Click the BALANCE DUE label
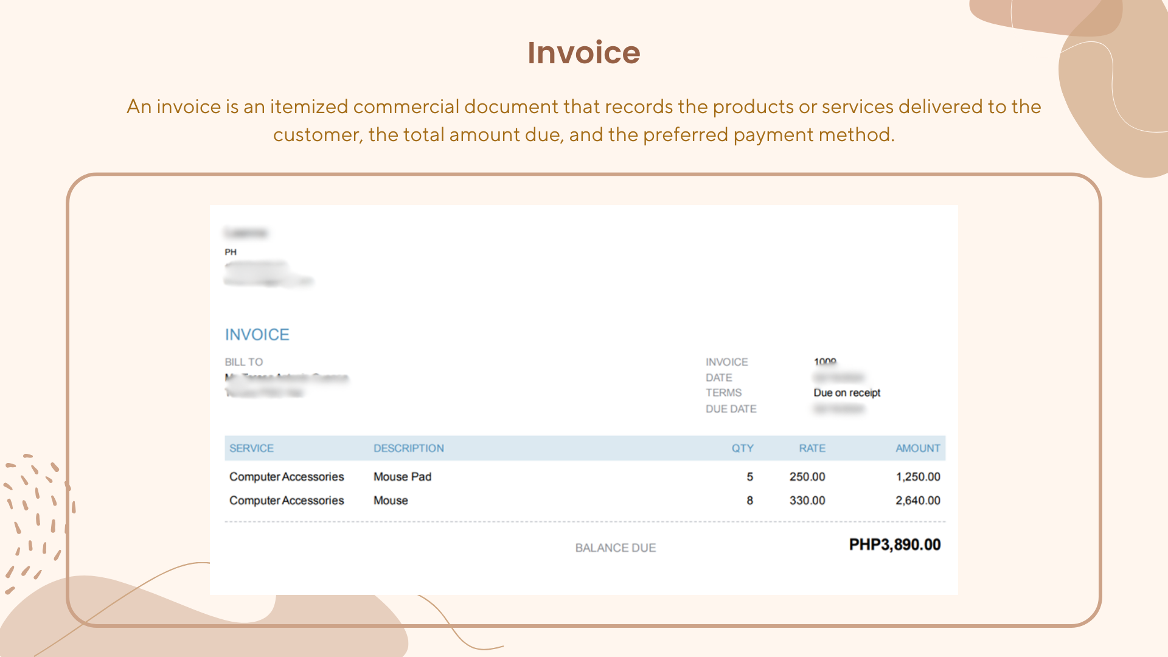The image size is (1168, 657). (615, 548)
